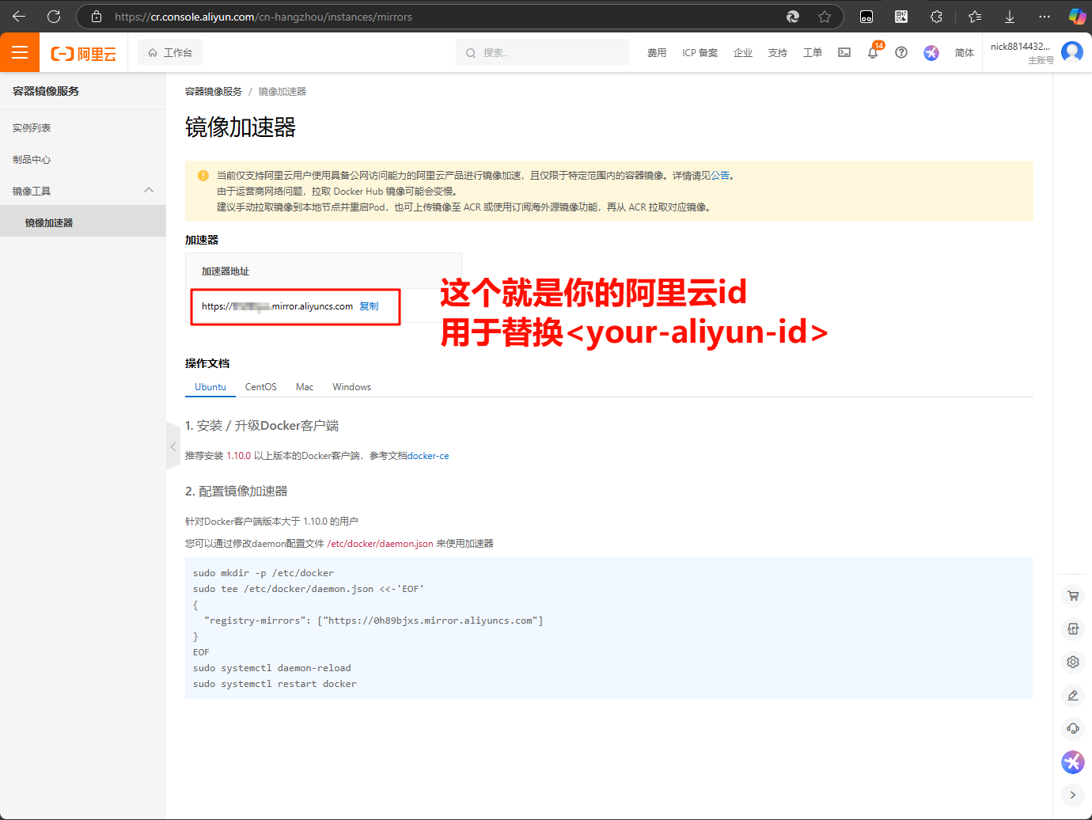The height and width of the screenshot is (820, 1092).
Task: Open the 企业 menu
Action: (x=743, y=53)
